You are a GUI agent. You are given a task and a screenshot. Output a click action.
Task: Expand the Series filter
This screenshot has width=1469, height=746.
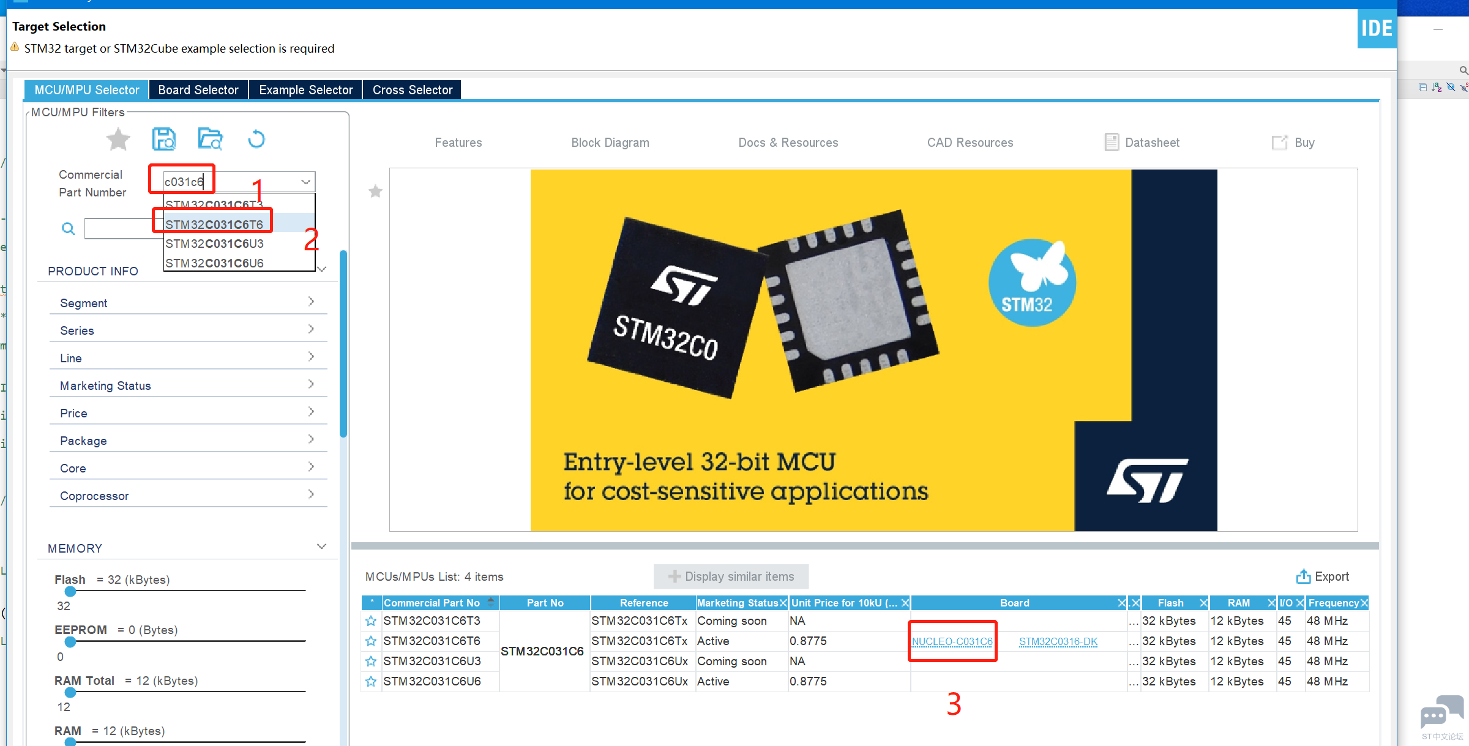(311, 329)
